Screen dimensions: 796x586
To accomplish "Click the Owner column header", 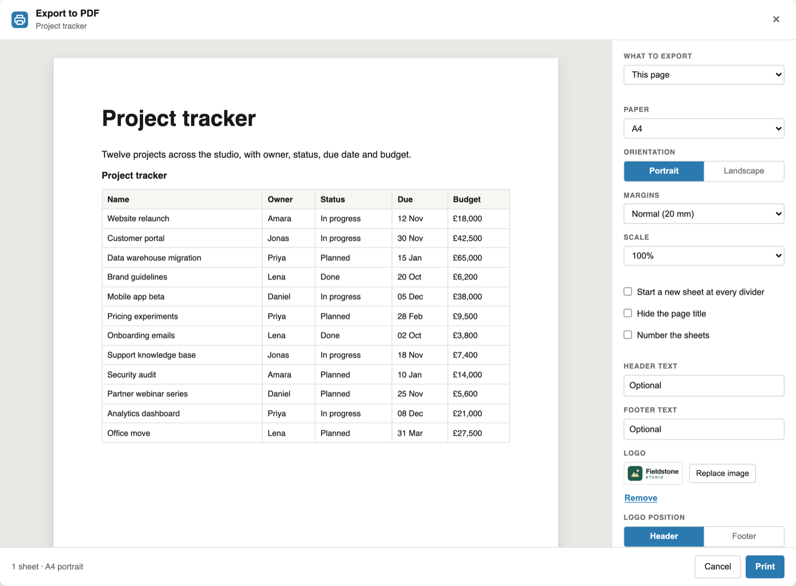I will coord(289,199).
